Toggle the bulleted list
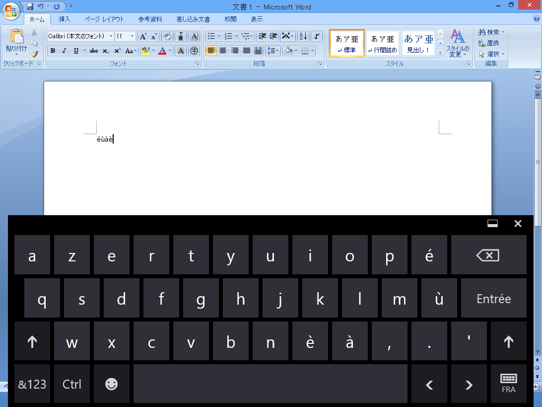This screenshot has height=407, width=542. (211, 36)
